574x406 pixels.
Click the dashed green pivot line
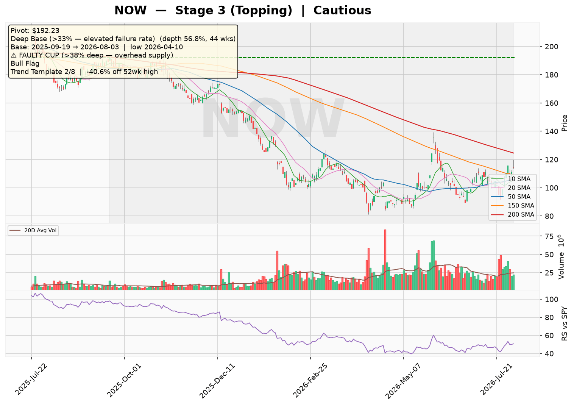point(376,58)
